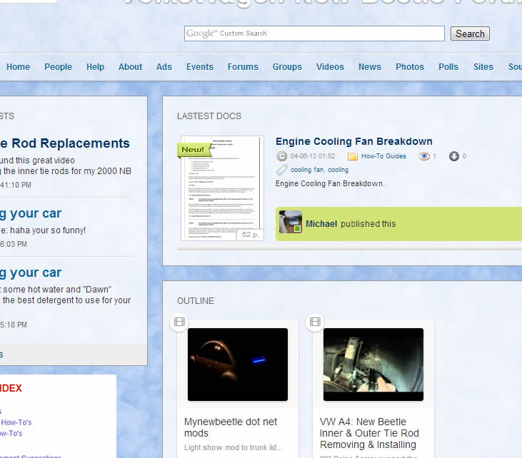Image resolution: width=522 pixels, height=458 pixels.
Task: Click Michael's avatar picture
Action: click(290, 223)
